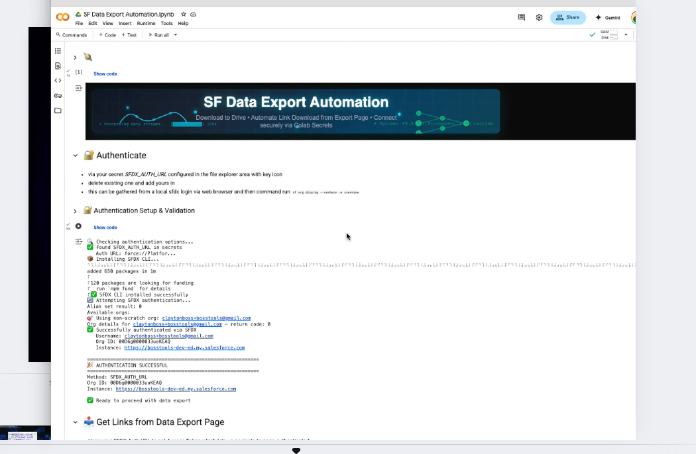Click 'Get Links from Data Export Page' heading
The height and width of the screenshot is (454, 696).
click(160, 422)
